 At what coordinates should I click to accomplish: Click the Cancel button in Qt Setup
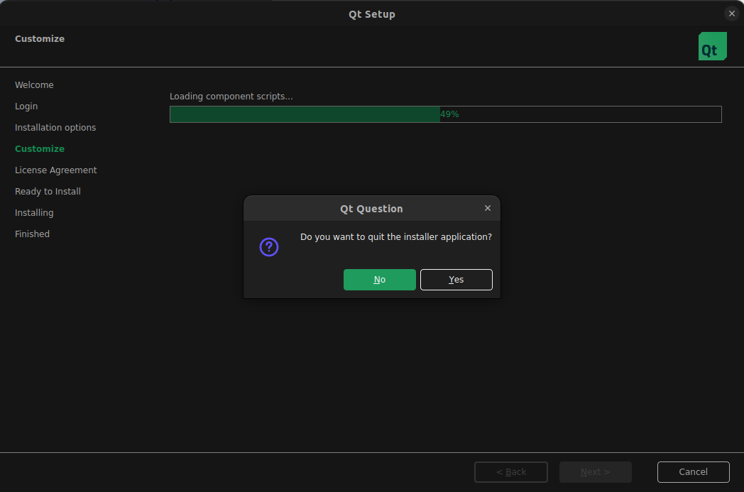coord(693,471)
